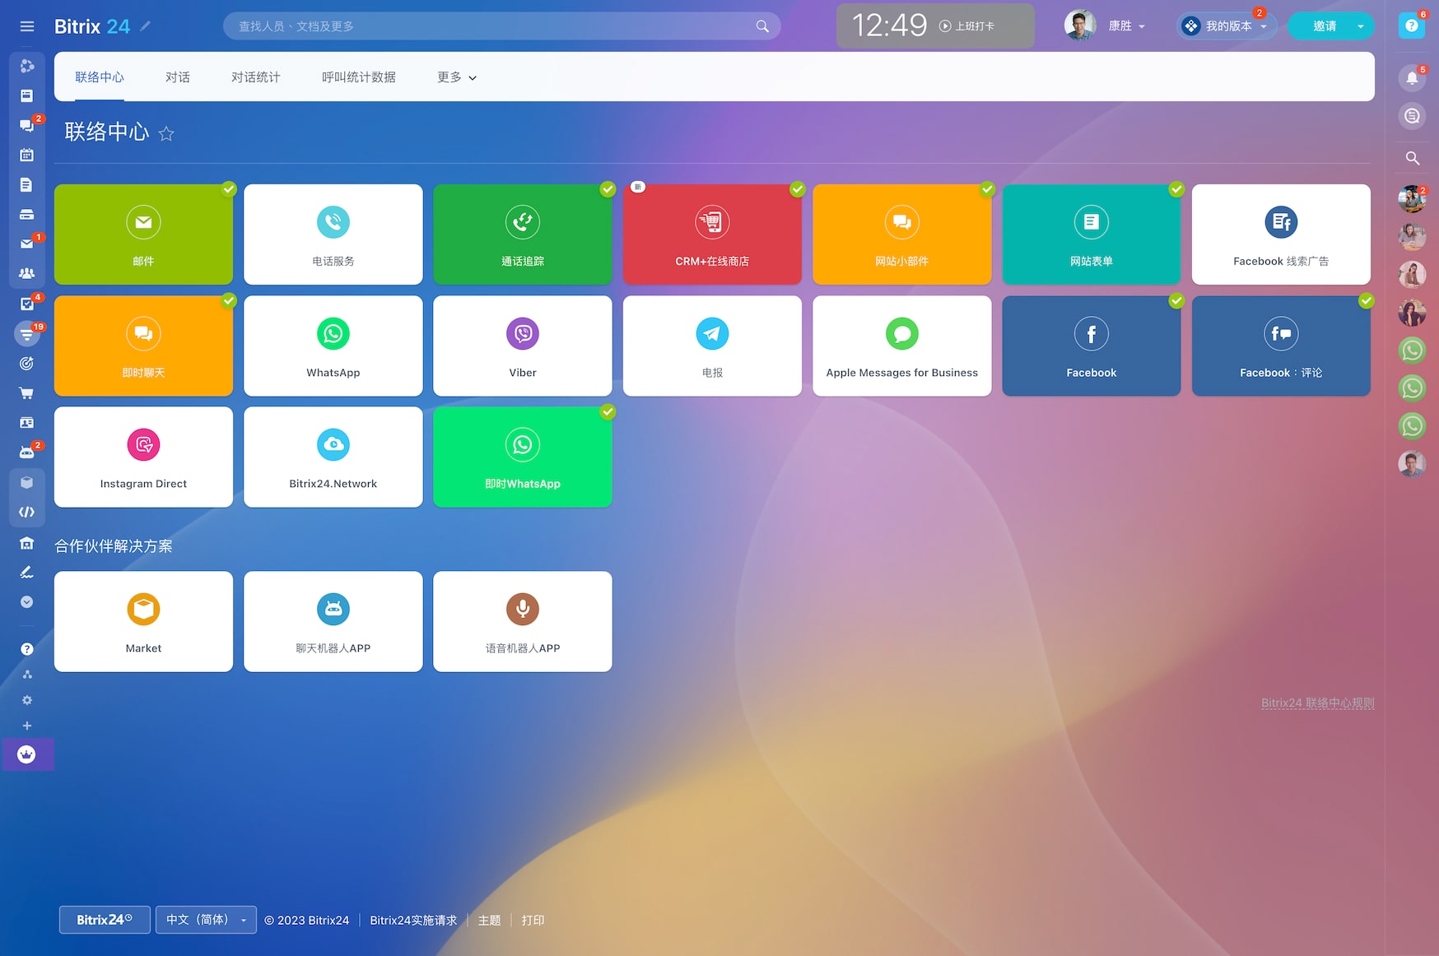Expand the 更多 tab dropdown
This screenshot has height=956, width=1439.
[x=457, y=77]
